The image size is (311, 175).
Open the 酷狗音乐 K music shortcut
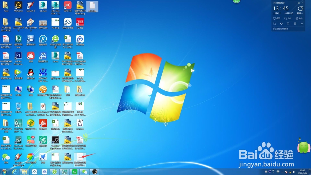coord(43,40)
